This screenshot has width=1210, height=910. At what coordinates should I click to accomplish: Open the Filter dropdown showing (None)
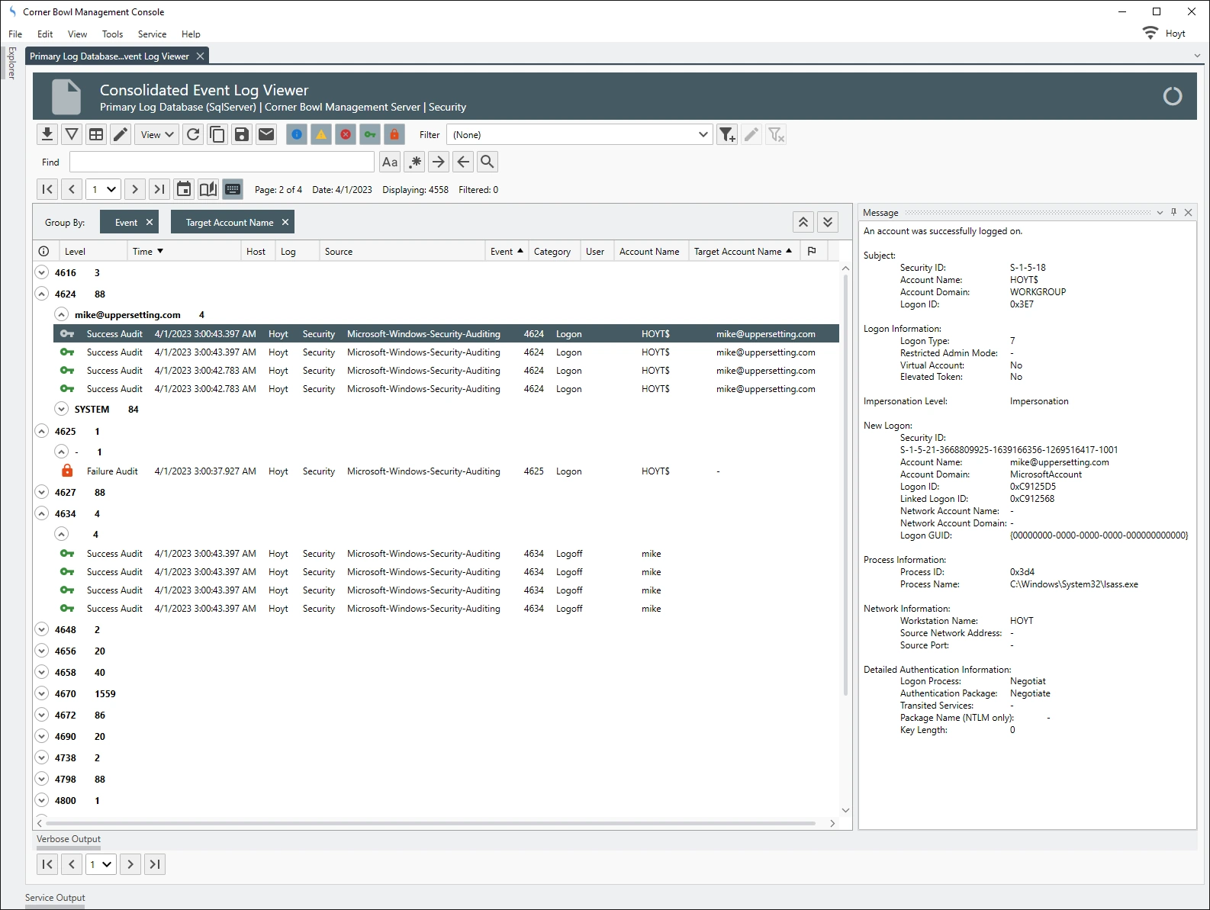coord(580,135)
